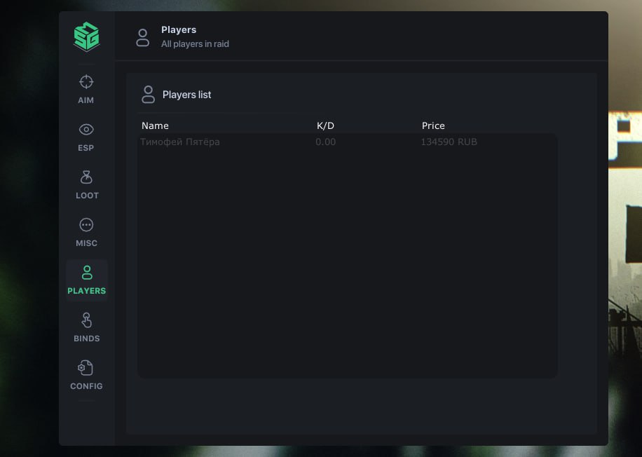Viewport: 642px width, 457px height.
Task: Open the LOOT bag icon
Action: [x=86, y=177]
